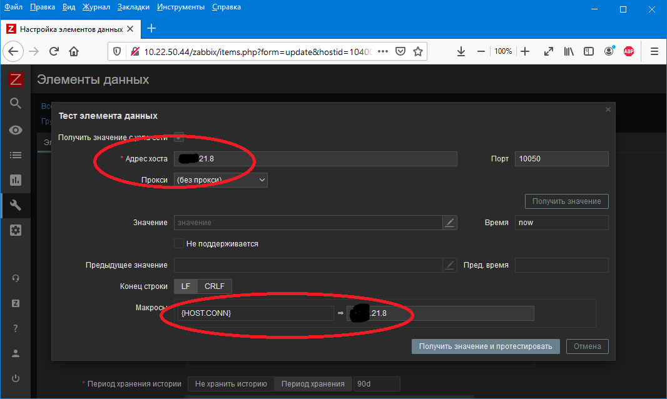Image resolution: width=667 pixels, height=399 pixels.
Task: Click the Zabbix logo in sidebar
Action: [16, 79]
